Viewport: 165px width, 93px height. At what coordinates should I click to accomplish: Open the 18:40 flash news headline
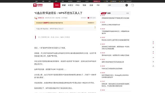click(x=115, y=40)
